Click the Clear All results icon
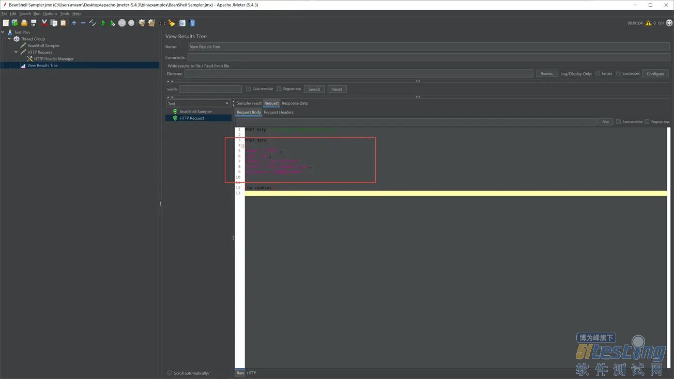674x379 pixels. pyautogui.click(x=151, y=23)
